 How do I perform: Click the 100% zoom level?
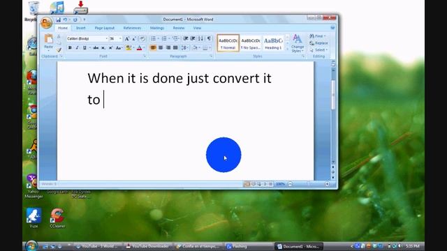coord(280,184)
